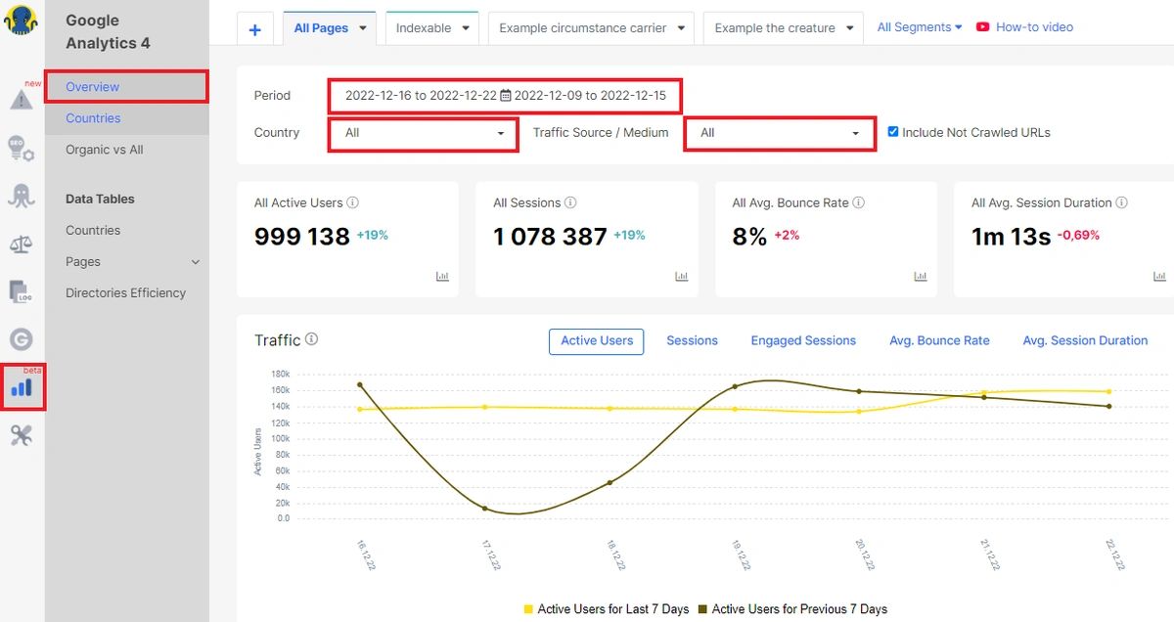Screen dimensions: 1174x622
Task: Click the All Segments link
Action: [x=914, y=27]
